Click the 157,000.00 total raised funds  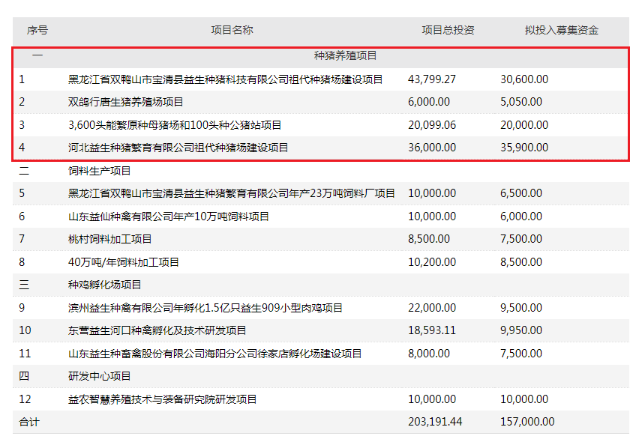(x=527, y=422)
